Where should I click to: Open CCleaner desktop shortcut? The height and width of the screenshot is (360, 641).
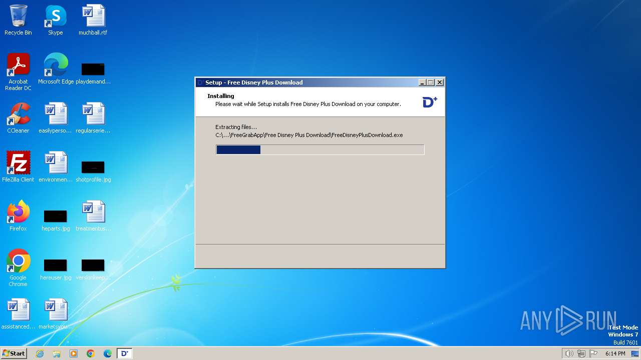(18, 118)
